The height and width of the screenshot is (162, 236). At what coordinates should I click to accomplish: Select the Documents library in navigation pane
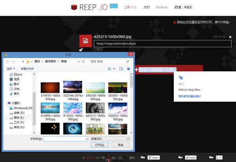click(15, 89)
